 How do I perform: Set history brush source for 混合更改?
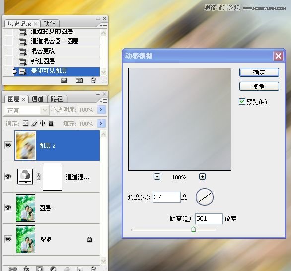9,52
